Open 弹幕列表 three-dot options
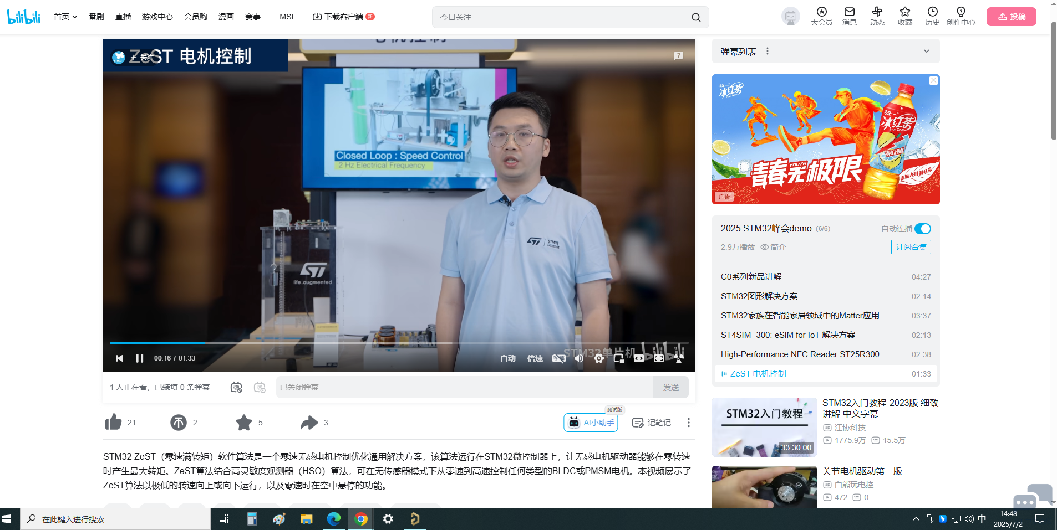The image size is (1057, 530). [x=768, y=51]
